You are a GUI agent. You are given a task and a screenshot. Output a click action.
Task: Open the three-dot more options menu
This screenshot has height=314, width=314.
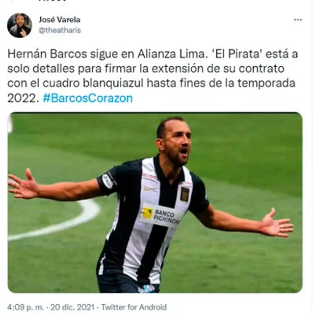pos(298,20)
